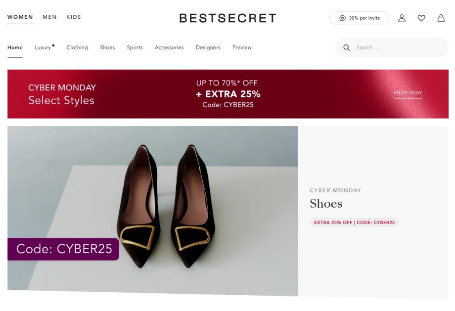Open the Preview menu item

[242, 47]
